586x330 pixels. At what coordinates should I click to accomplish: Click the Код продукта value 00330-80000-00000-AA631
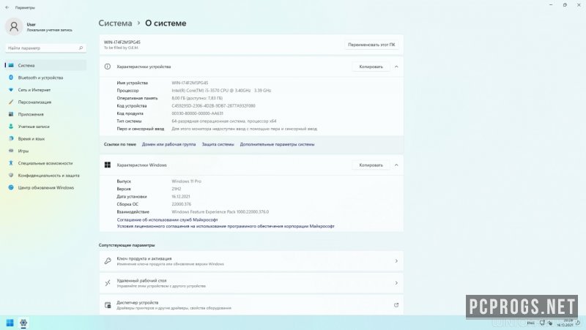(197, 113)
